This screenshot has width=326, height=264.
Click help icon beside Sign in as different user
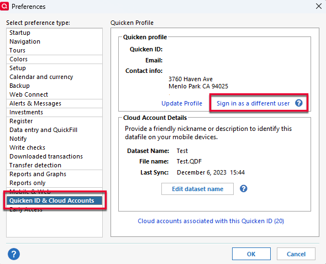point(299,103)
